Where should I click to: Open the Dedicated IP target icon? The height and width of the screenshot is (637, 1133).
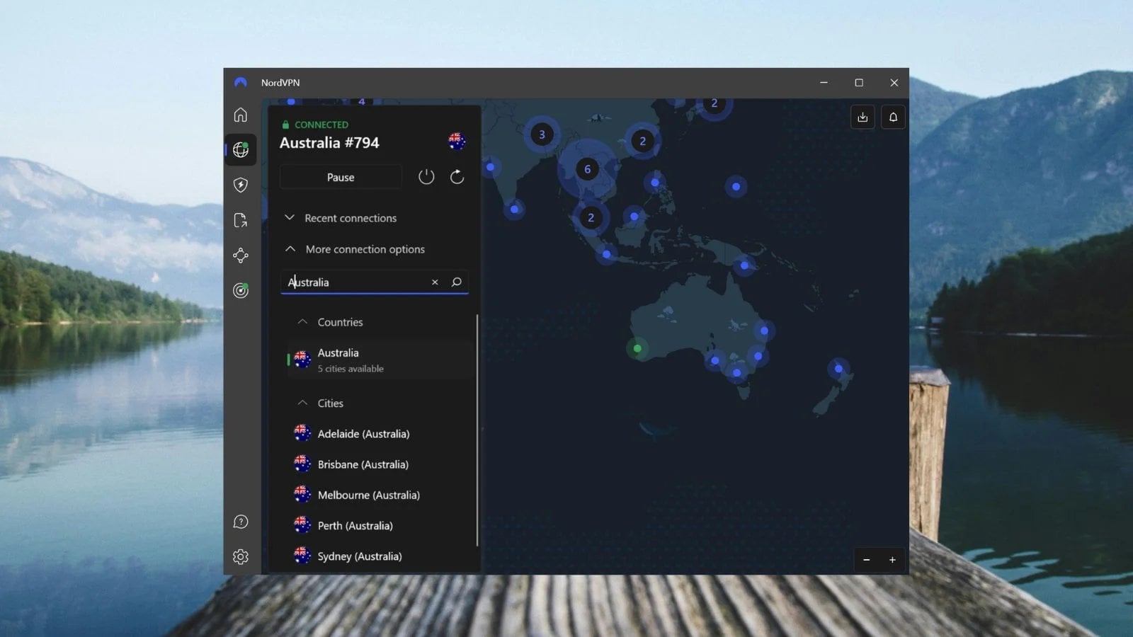click(x=241, y=291)
